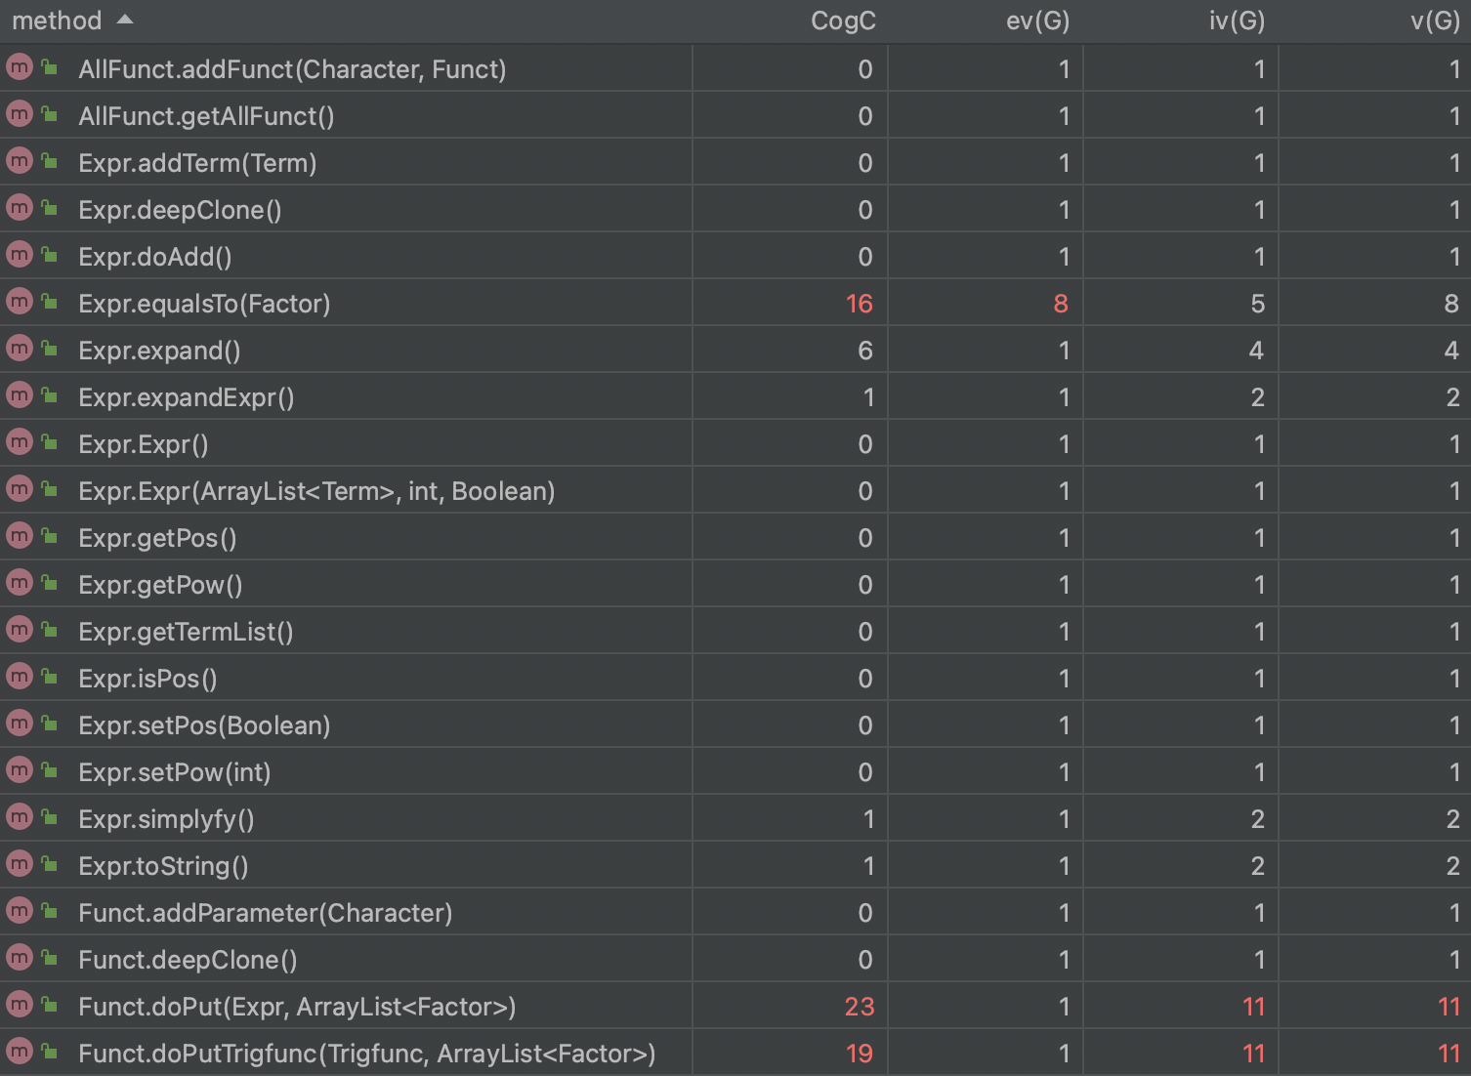Select the Expr.expandExpr() method row

click(735, 396)
